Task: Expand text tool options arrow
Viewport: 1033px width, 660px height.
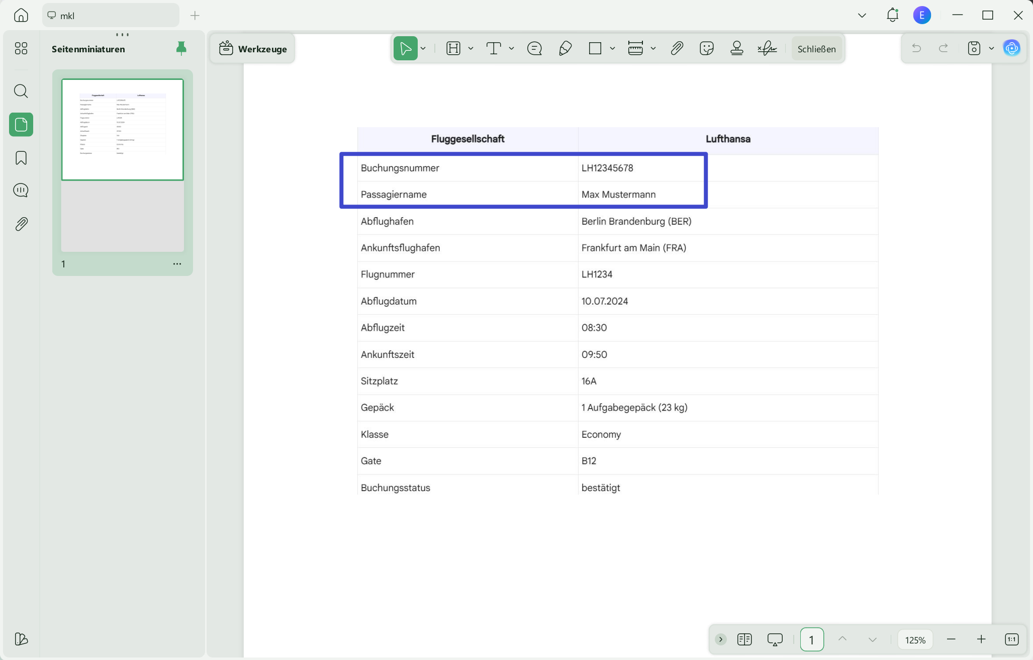Action: point(512,48)
